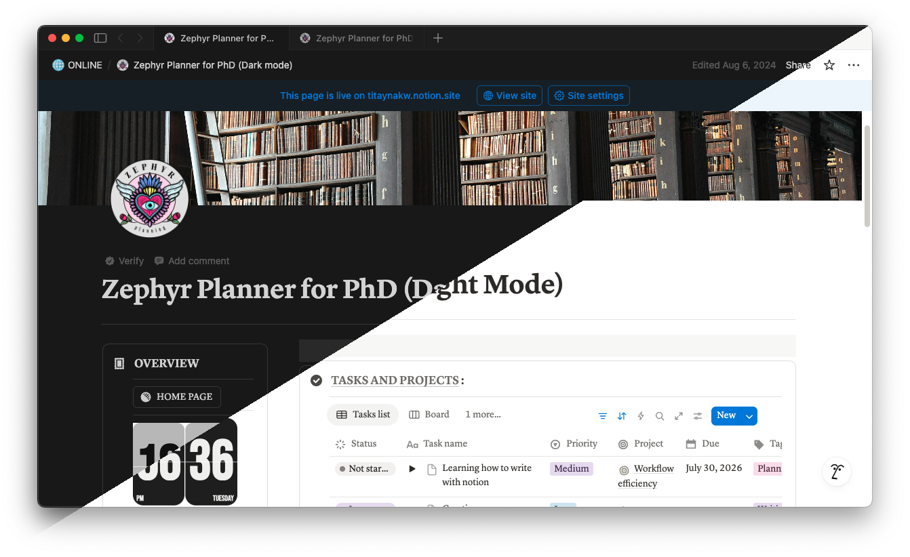Click the Share button
Viewport: 910px width, 557px height.
click(x=798, y=65)
